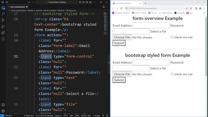Go back in VS Code navigation history
Viewport: 208px width, 117px height.
pos(29,2)
